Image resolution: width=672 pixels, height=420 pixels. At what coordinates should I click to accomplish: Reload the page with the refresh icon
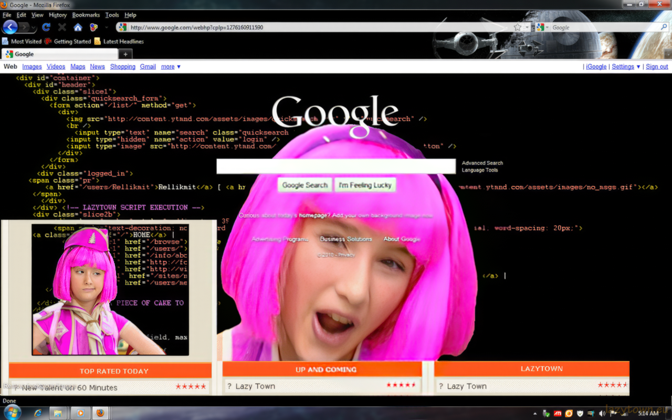[x=46, y=27]
